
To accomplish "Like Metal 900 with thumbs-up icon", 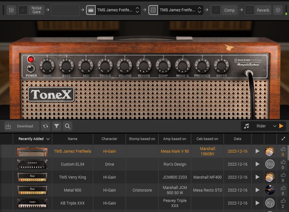I will click(x=283, y=188).
